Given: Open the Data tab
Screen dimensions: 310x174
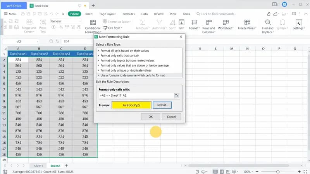Looking at the screenshot, I should (x=145, y=14).
